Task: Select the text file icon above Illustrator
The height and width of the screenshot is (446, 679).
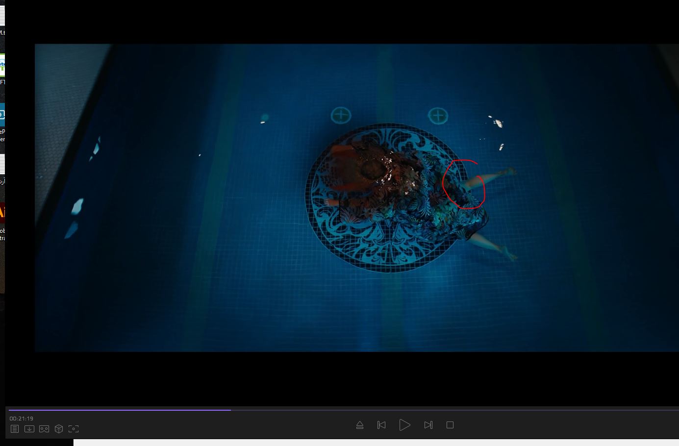Action: 2,165
